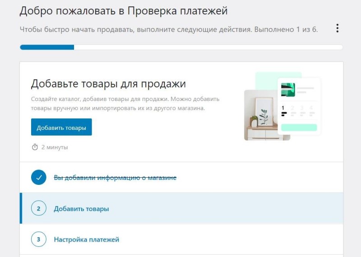Click the heading 'Добавьте товары для продажи'

[x=108, y=83]
